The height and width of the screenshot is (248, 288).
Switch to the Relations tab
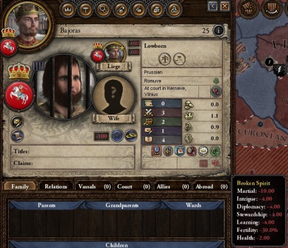[x=56, y=187]
